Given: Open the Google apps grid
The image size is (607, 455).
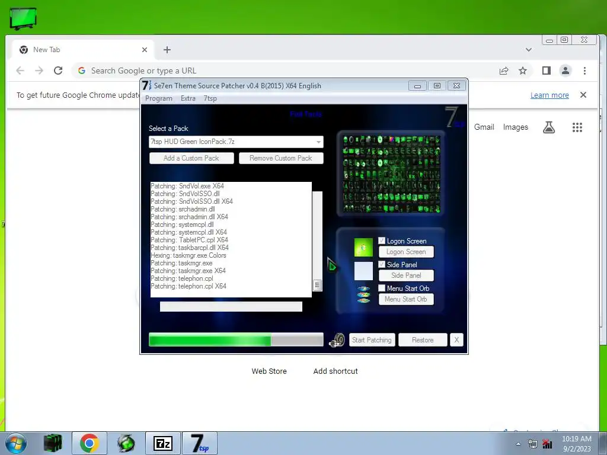Looking at the screenshot, I should (577, 127).
